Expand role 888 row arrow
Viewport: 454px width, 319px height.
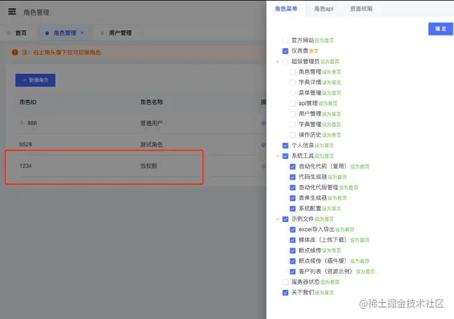coord(21,123)
